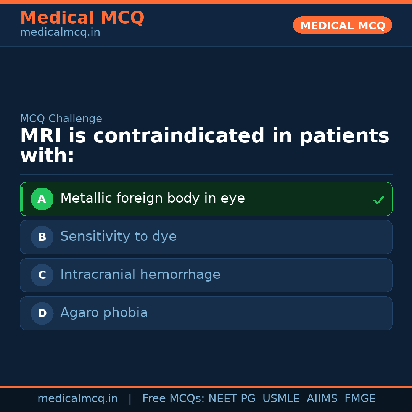Pick the 'Intracranial hemorrhage' answer
The image size is (412, 412).
(140, 275)
